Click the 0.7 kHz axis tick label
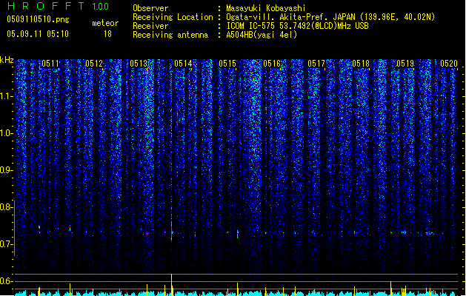The width and height of the screenshot is (466, 296). 7,244
